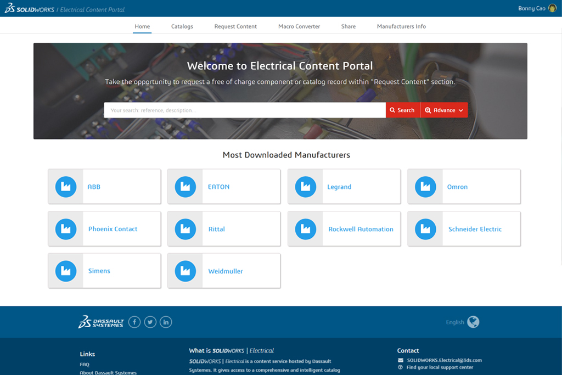Open the EATON manufacturer link
Image resolution: width=562 pixels, height=375 pixels.
click(x=218, y=187)
